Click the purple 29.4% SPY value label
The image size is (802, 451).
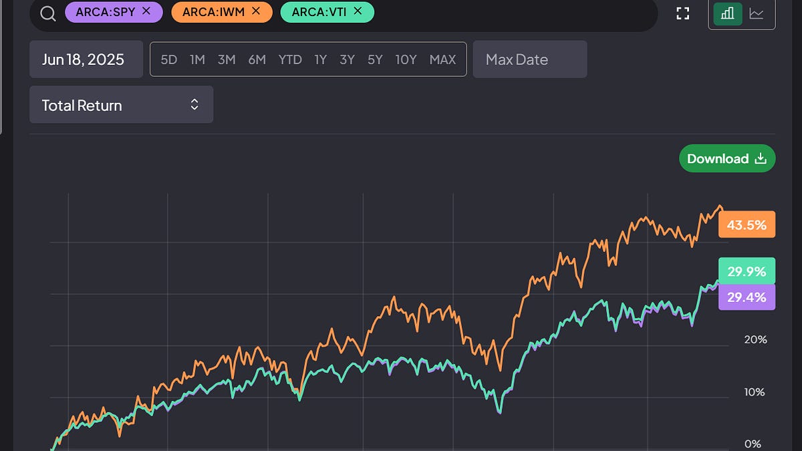coord(747,297)
